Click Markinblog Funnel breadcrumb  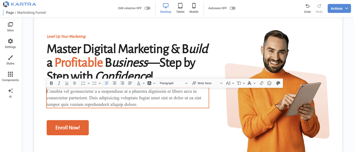coord(32,13)
